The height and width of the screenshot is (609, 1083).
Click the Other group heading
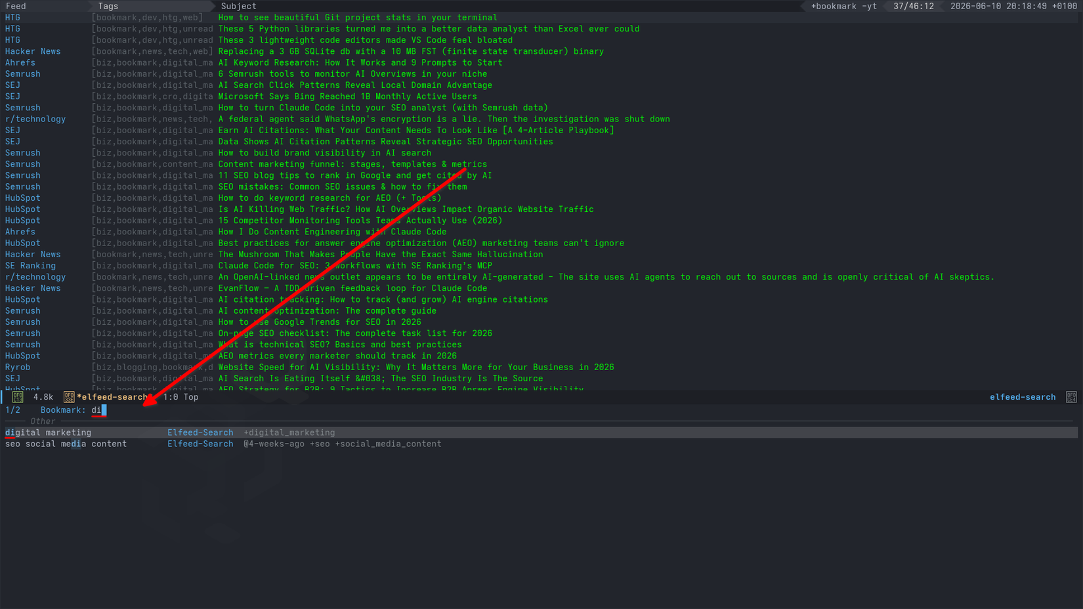[x=43, y=421]
